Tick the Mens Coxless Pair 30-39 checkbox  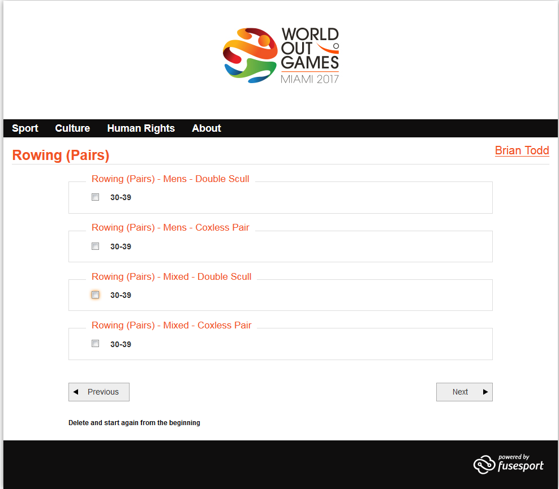tap(96, 246)
